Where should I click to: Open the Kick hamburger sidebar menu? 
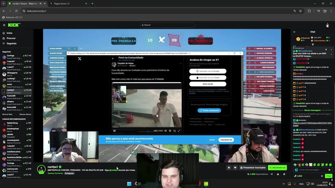coord(4,25)
